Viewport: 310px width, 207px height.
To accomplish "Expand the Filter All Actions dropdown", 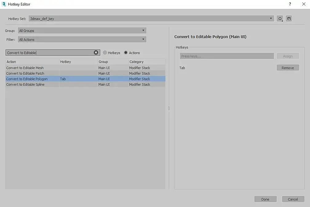I will click(82, 40).
